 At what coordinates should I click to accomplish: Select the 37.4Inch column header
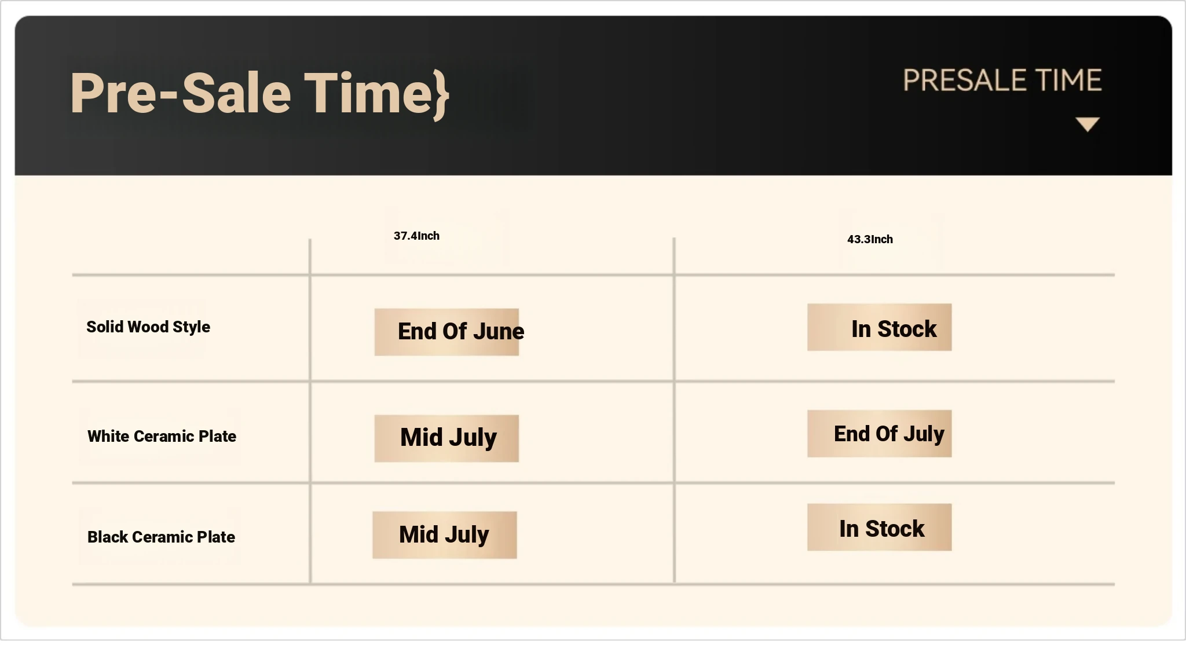416,236
